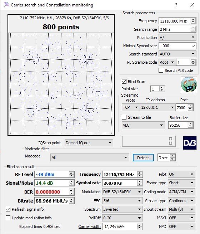The height and width of the screenshot is (234, 200).
Task: Untick the Blind Scan checkbox
Action: pyautogui.click(x=124, y=82)
